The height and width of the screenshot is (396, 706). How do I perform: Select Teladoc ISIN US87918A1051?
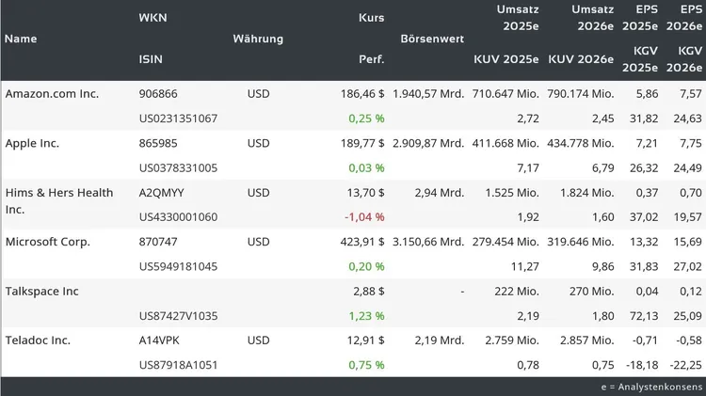pos(178,365)
